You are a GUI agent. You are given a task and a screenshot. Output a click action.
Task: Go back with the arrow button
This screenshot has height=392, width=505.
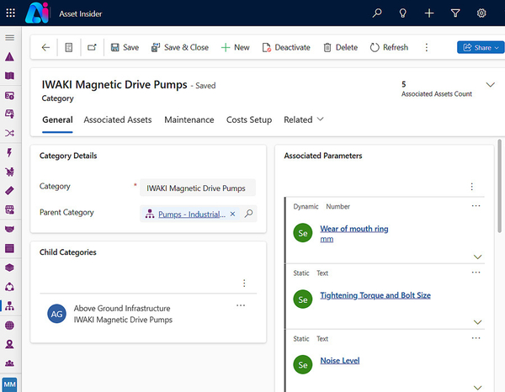coord(45,48)
